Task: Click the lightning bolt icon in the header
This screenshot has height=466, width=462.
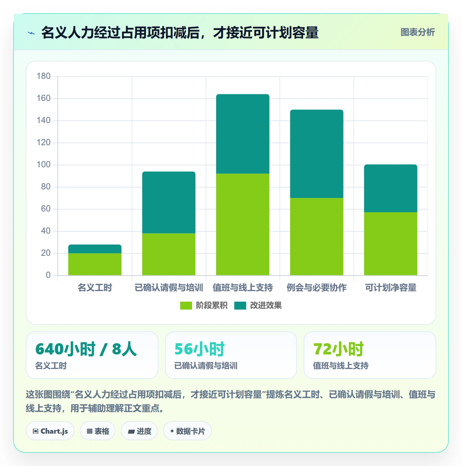Action: (31, 33)
